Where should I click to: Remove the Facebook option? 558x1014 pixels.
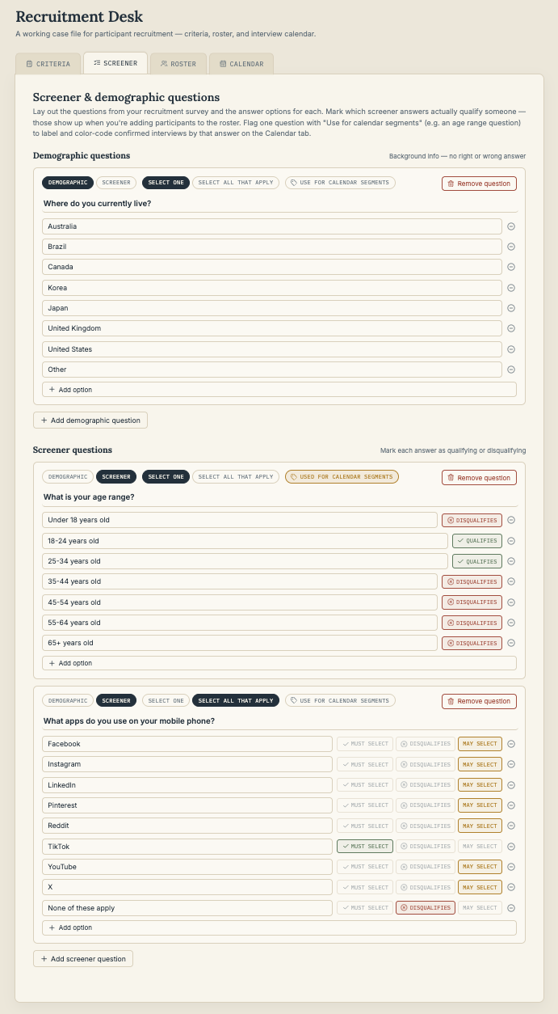point(511,744)
